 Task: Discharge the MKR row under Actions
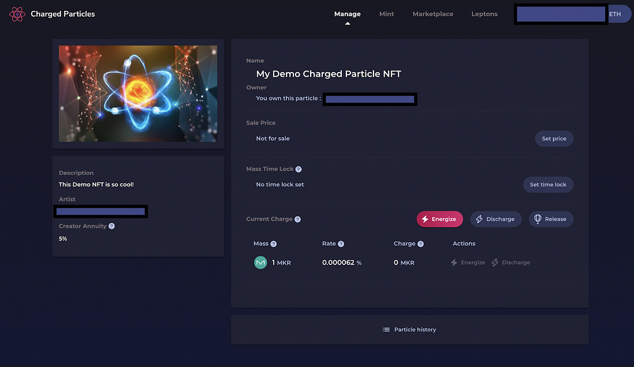click(511, 263)
